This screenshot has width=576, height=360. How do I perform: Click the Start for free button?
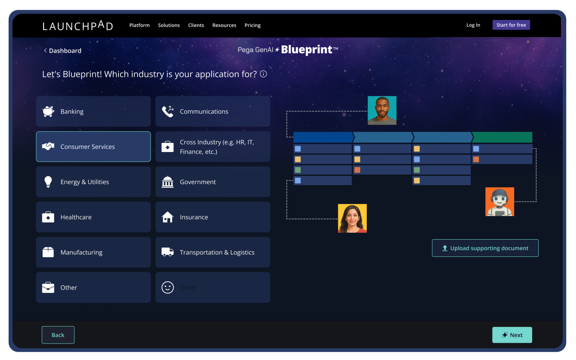click(511, 25)
